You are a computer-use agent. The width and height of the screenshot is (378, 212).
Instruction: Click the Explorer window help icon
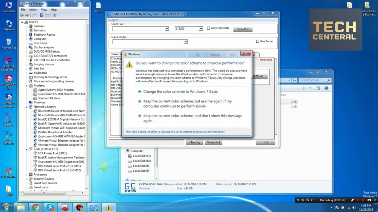[x=326, y=88]
